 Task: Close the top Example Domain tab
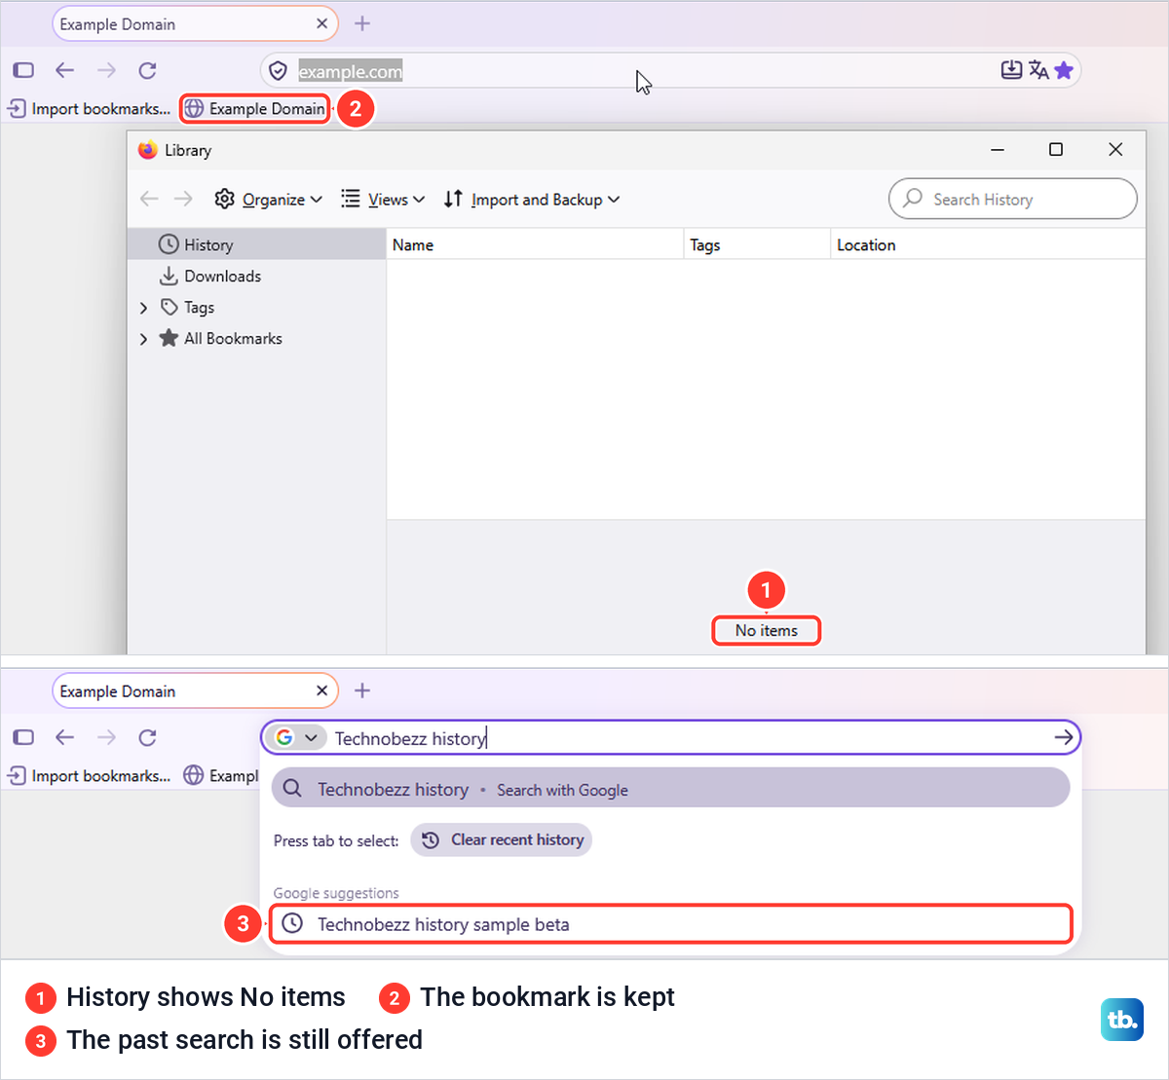[321, 23]
